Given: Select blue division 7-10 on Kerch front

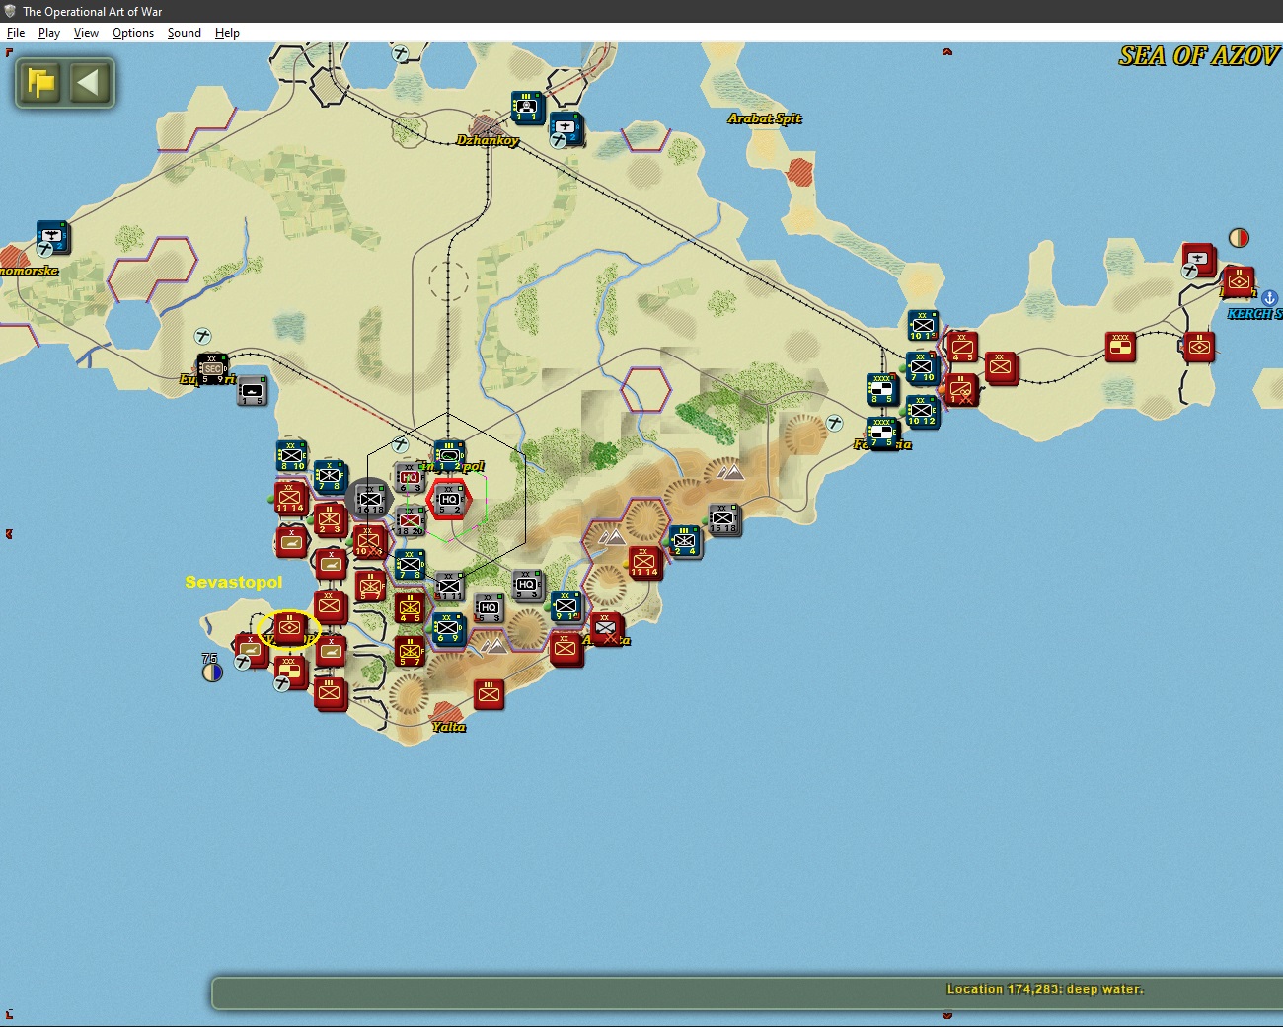Looking at the screenshot, I should (x=921, y=366).
